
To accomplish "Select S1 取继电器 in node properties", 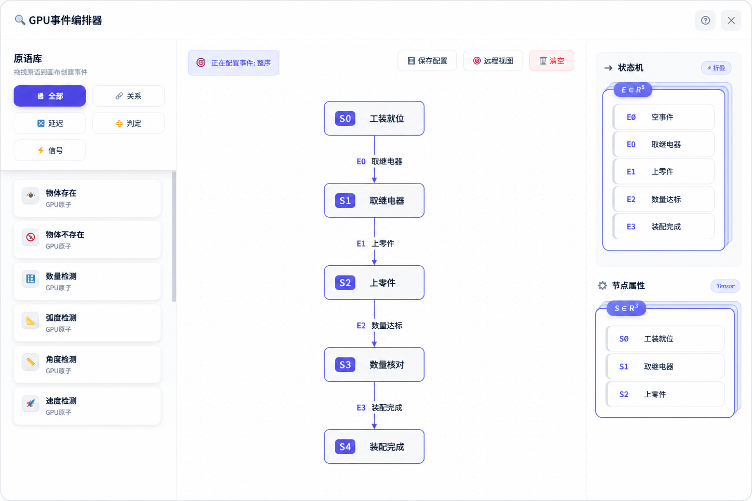I will [665, 366].
